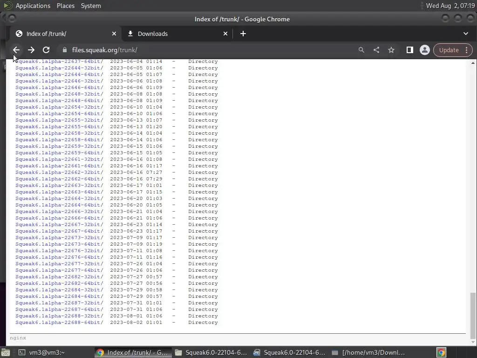
Task: Click the scrollbar down arrow
Action: click(x=473, y=343)
